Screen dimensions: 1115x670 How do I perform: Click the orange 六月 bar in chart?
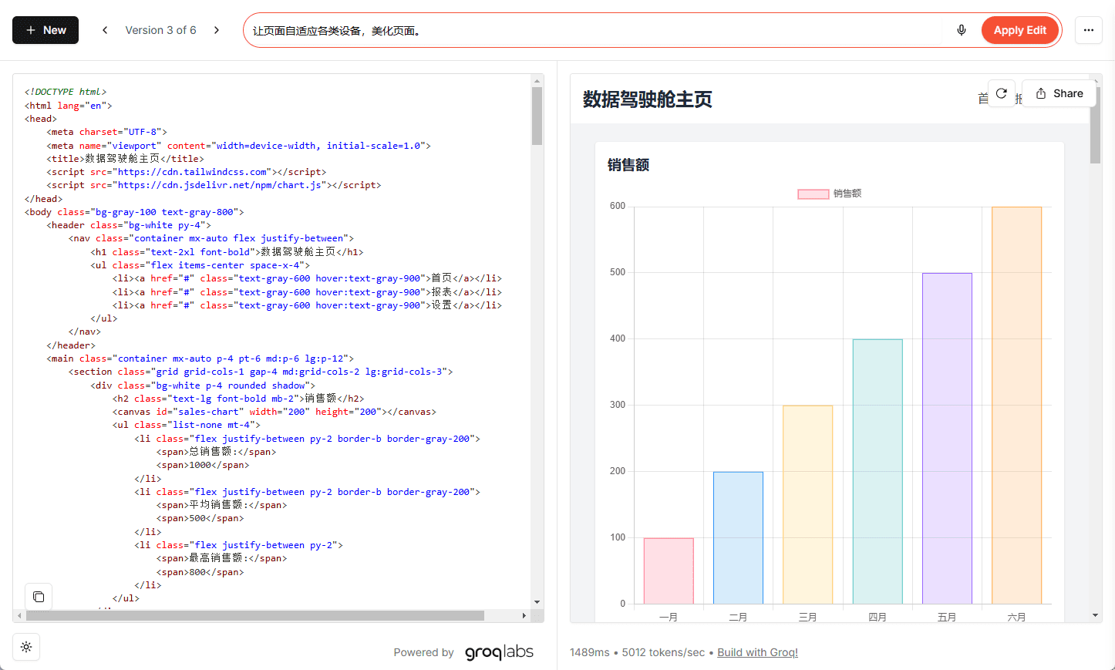coord(1016,405)
